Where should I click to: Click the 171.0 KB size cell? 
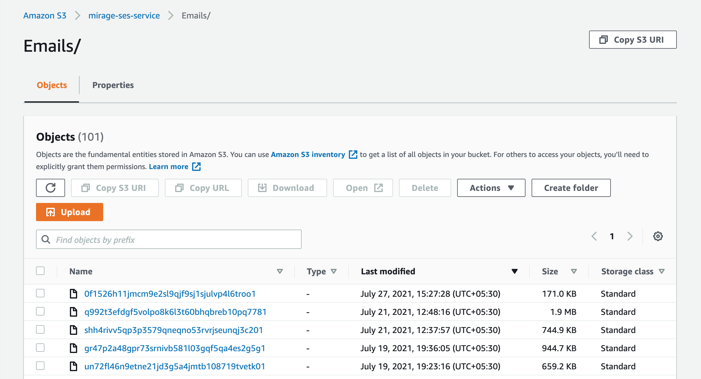pos(559,294)
